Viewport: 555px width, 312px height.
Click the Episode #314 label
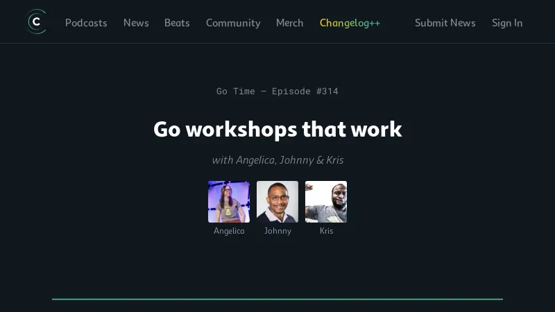point(305,91)
